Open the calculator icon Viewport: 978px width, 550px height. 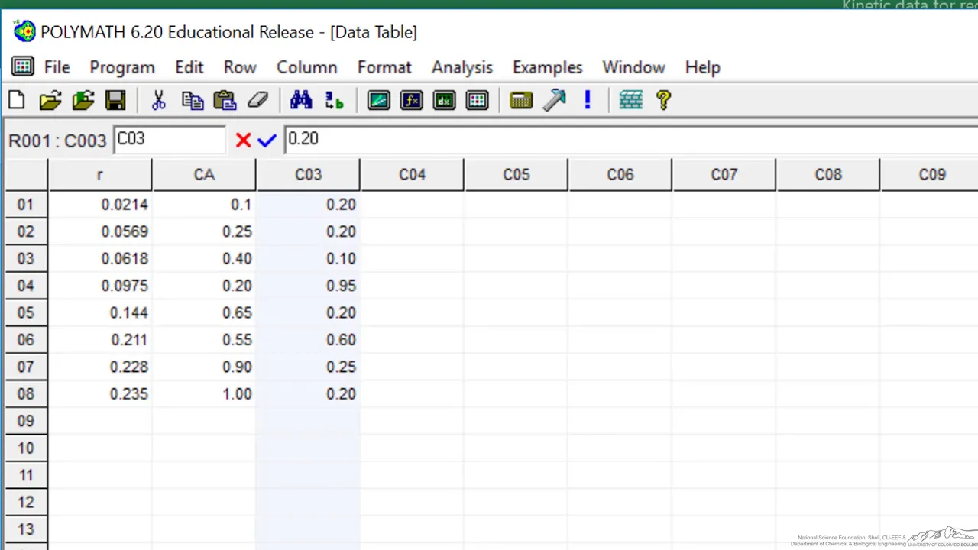521,100
